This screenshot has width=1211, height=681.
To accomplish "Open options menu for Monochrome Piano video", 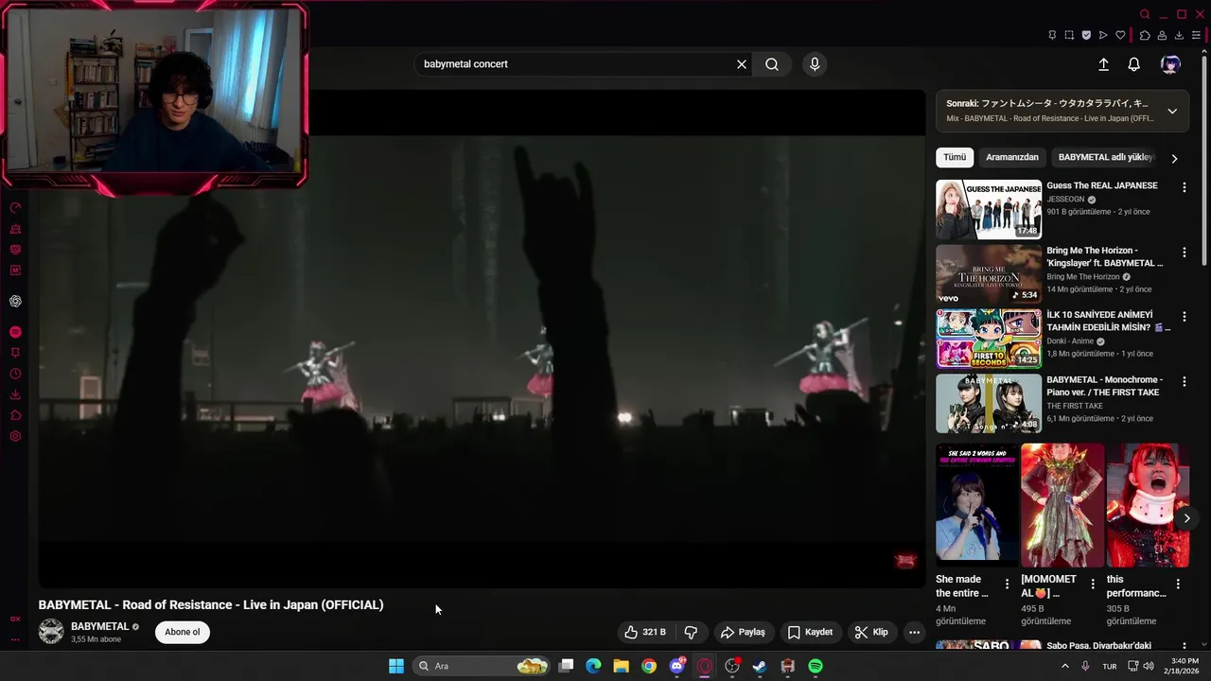I will click(1184, 381).
